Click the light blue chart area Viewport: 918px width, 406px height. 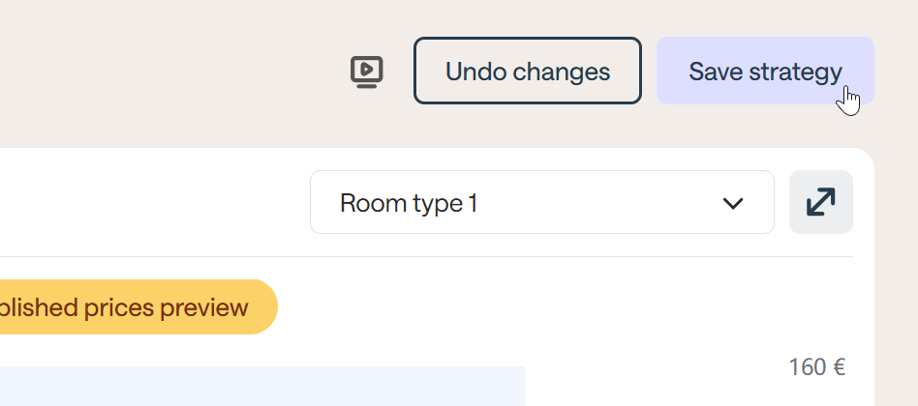point(261,386)
